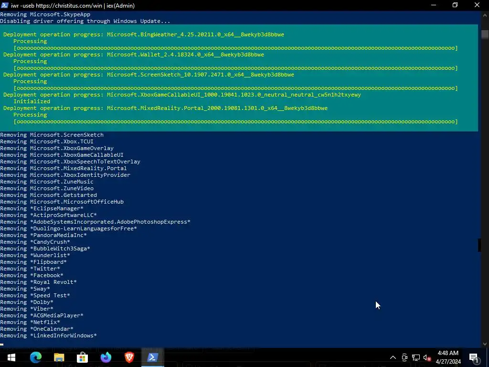Image resolution: width=489 pixels, height=367 pixels.
Task: Click the vertical scrollbar thumb
Action: pos(485,34)
